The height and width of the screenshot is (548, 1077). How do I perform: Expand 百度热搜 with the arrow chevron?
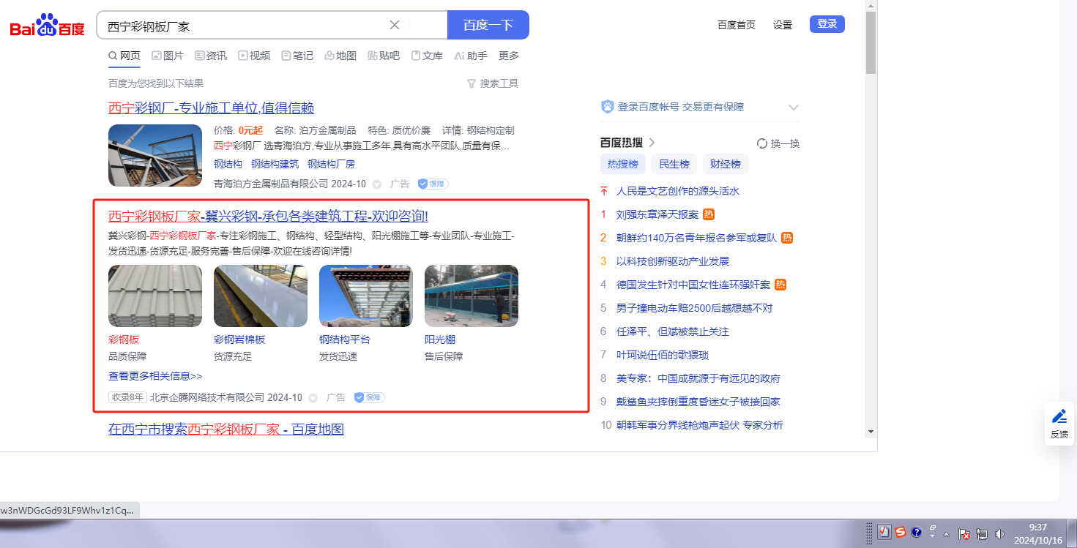point(652,143)
